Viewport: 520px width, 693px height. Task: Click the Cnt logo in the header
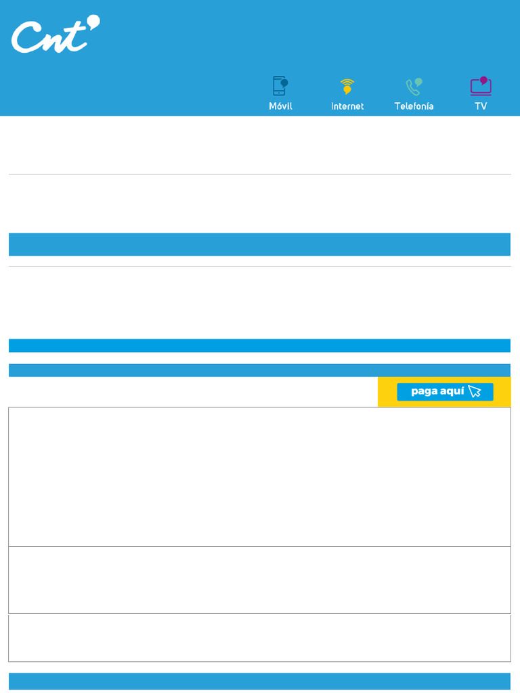[56, 34]
